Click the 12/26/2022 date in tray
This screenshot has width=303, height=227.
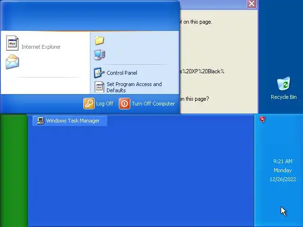click(283, 179)
